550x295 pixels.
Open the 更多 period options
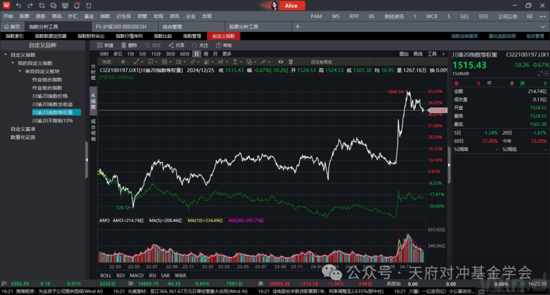(x=227, y=54)
